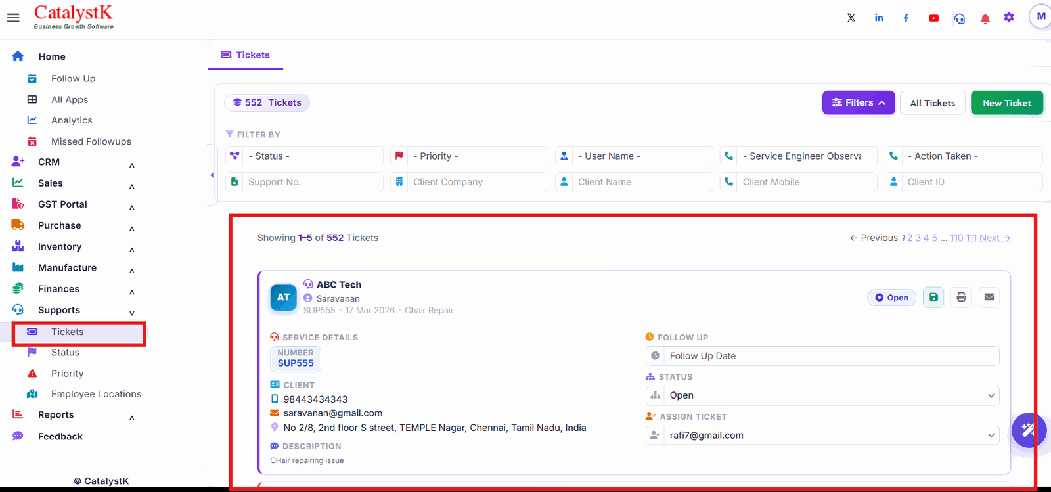Open the hamburger navigation menu

[x=13, y=18]
